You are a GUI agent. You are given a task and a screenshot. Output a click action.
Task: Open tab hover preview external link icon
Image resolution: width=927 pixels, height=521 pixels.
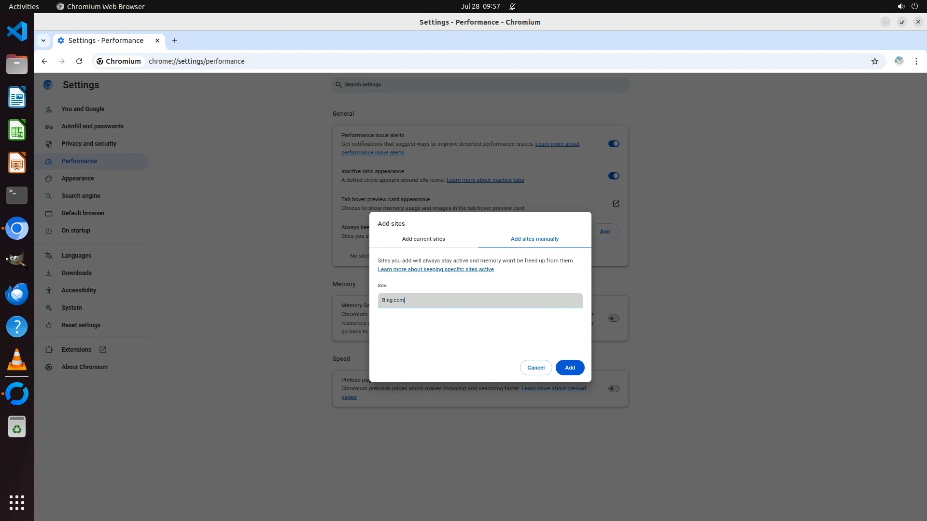tap(616, 204)
